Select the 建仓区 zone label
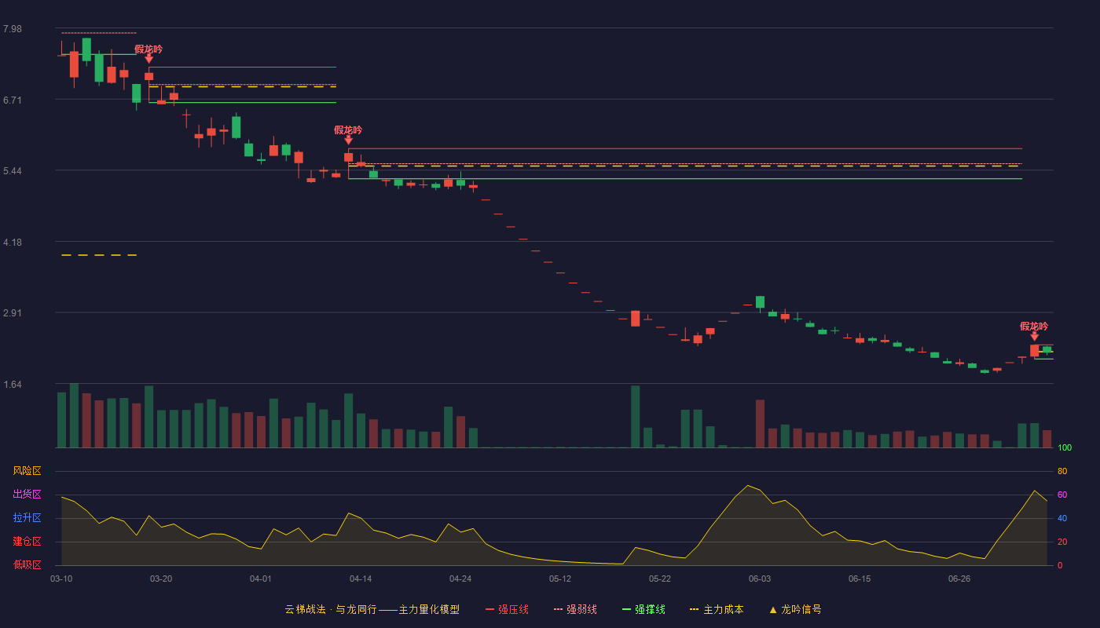Viewport: 1100px width, 628px height. 27,542
